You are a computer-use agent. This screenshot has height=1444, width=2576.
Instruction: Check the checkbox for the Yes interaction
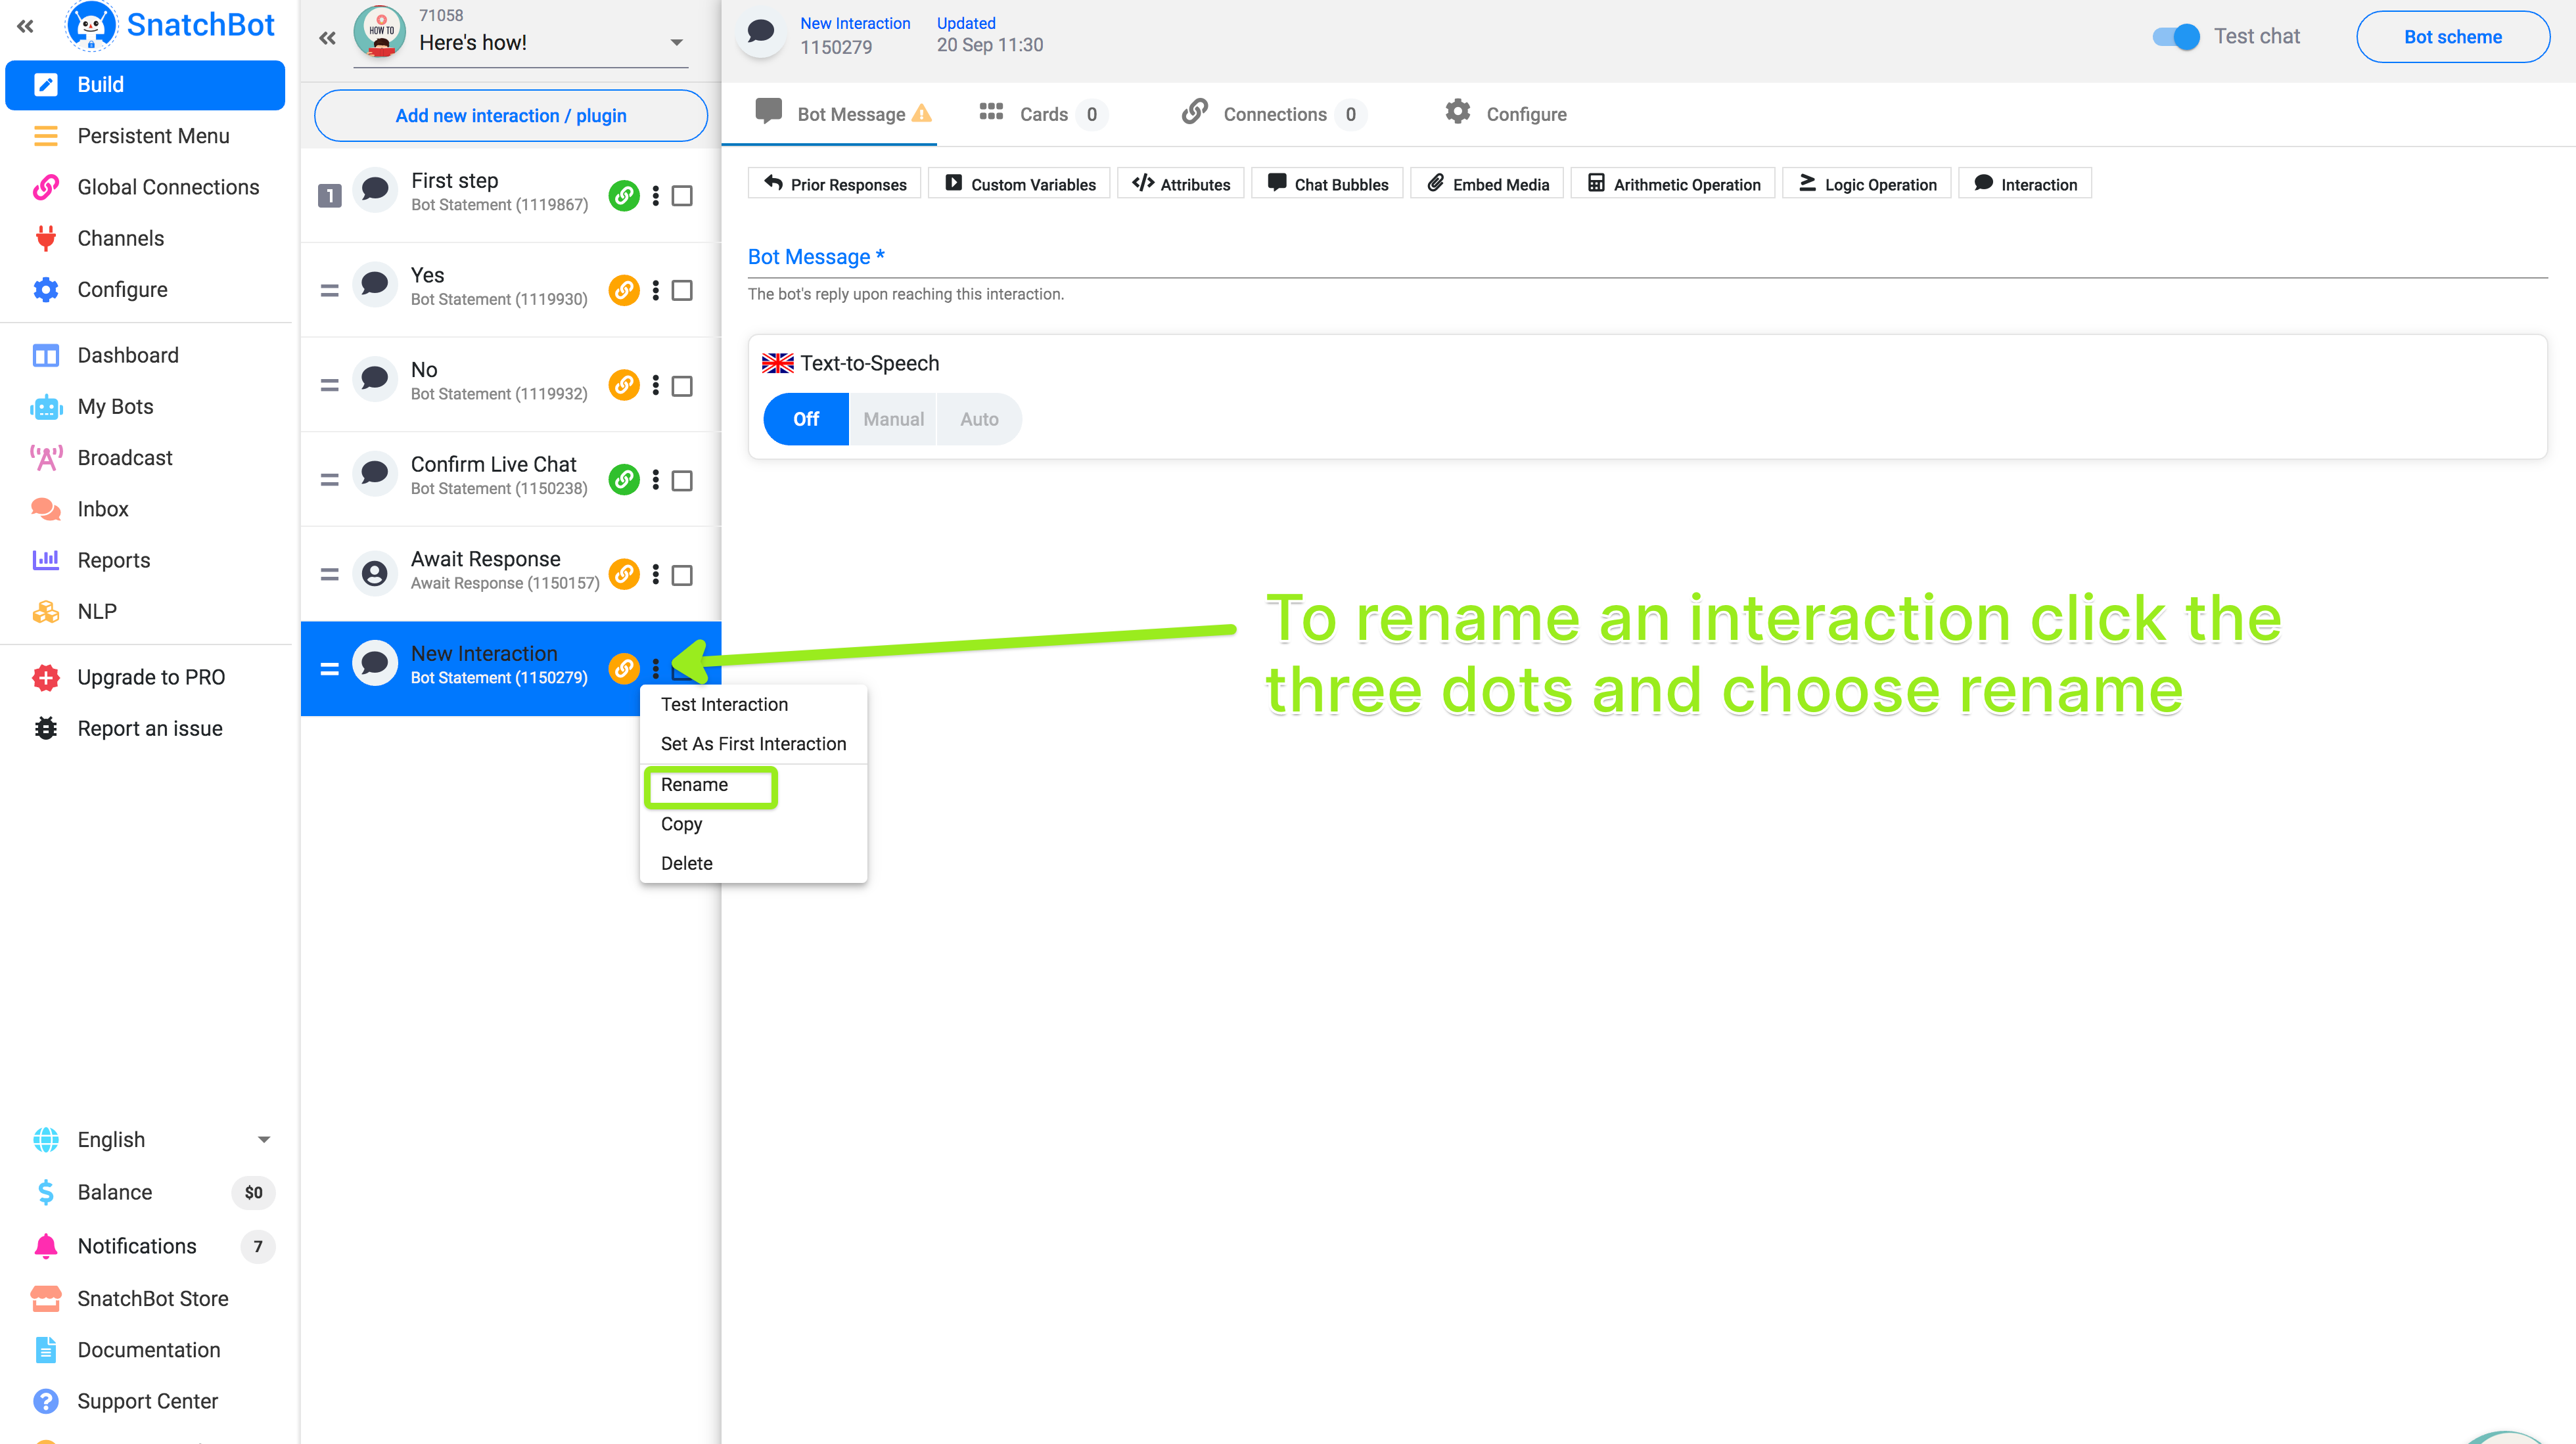coord(682,290)
